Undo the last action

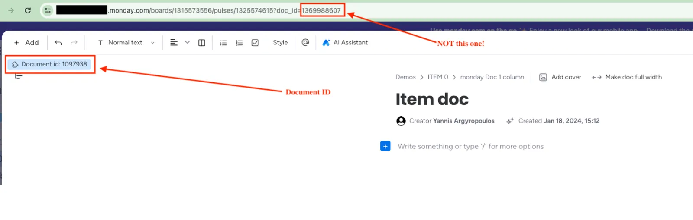[x=58, y=43]
